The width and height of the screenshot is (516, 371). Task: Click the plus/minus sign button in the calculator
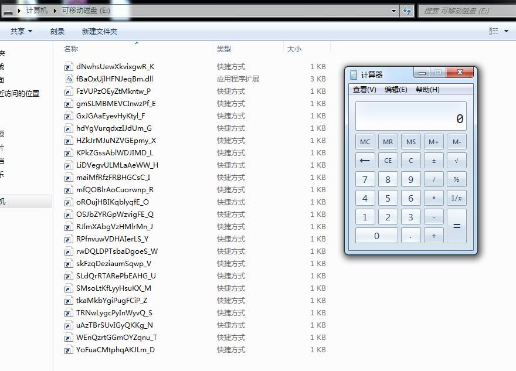click(x=434, y=161)
